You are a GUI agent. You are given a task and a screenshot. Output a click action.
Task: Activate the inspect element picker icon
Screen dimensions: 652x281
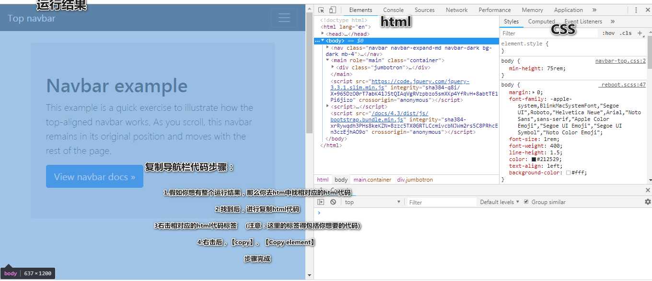tap(321, 10)
